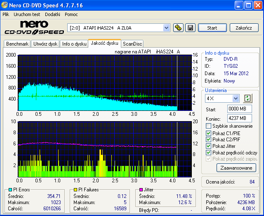Click the disc type value DVD-R

tap(231, 59)
